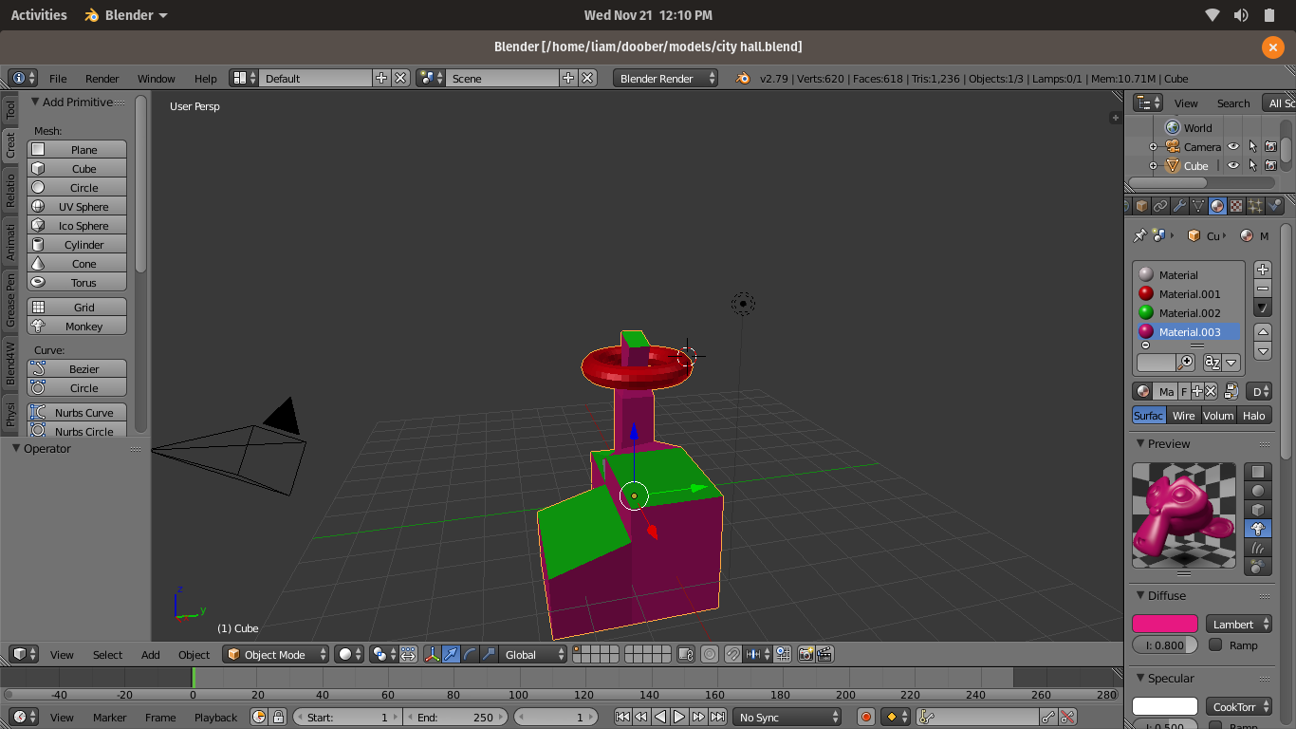Open the File menu

tap(58, 79)
